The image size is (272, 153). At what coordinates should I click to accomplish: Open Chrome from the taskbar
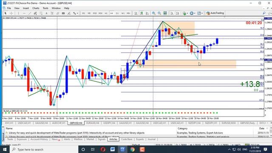pyautogui.click(x=132, y=149)
